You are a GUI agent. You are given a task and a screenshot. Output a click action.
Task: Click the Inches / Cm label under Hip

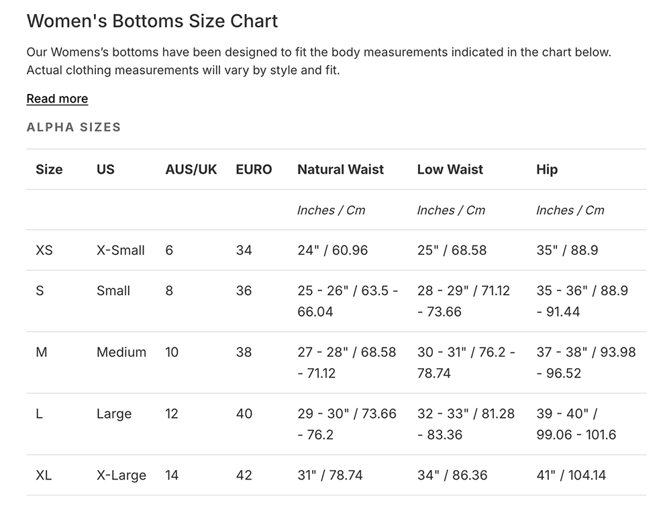point(570,210)
